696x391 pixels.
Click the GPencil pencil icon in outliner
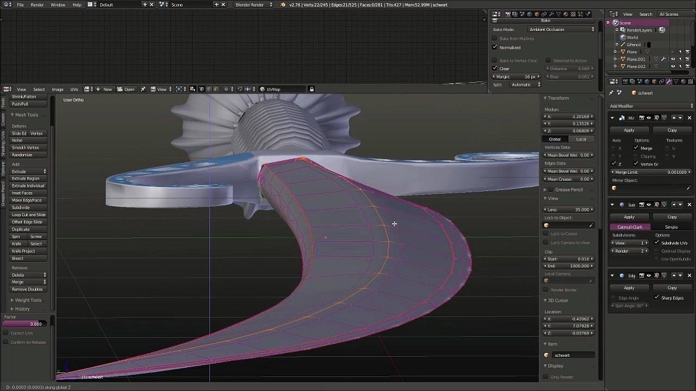tap(623, 45)
